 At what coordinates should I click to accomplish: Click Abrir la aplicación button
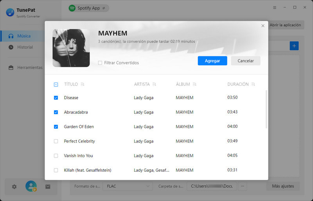pos(285,25)
